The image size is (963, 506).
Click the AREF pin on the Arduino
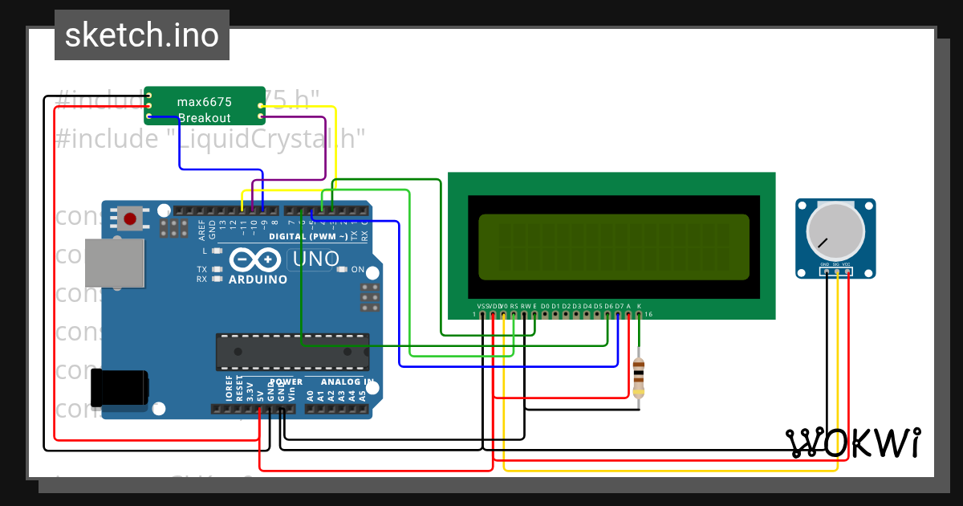(201, 210)
